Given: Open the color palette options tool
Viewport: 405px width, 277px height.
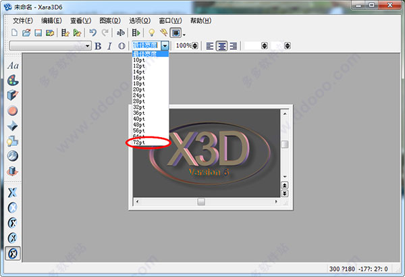Looking at the screenshot, I should 13,80.
